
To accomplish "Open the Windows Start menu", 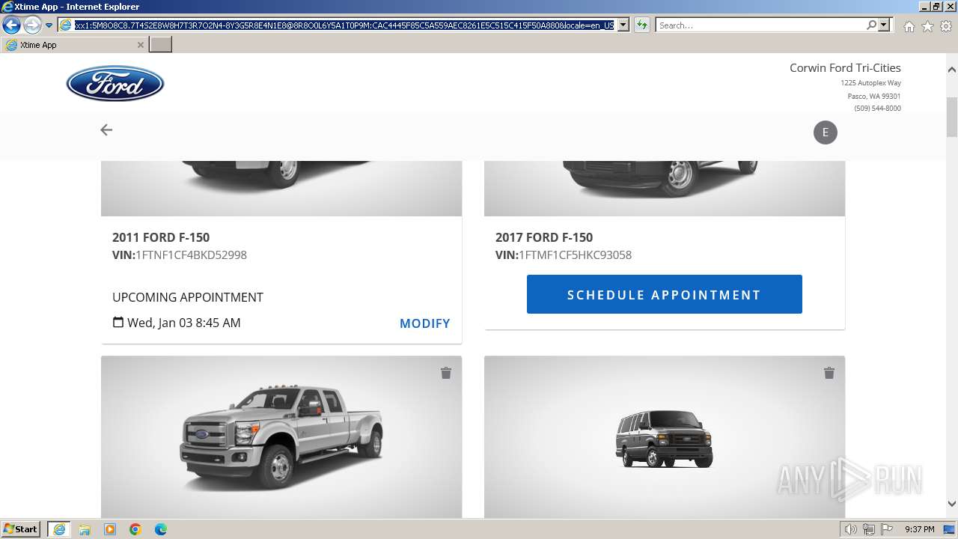I will click(x=21, y=529).
